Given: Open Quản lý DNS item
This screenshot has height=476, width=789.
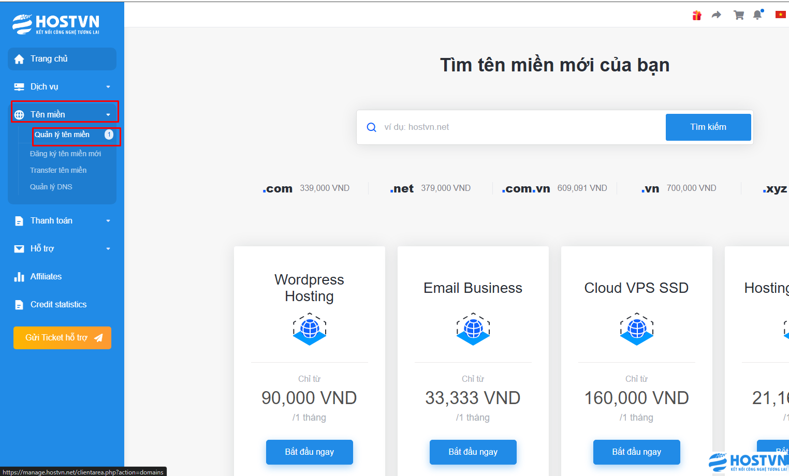Looking at the screenshot, I should coord(51,187).
